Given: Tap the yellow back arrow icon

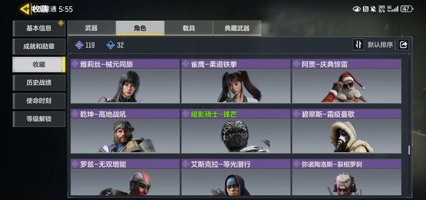Looking at the screenshot, I should pos(25,9).
